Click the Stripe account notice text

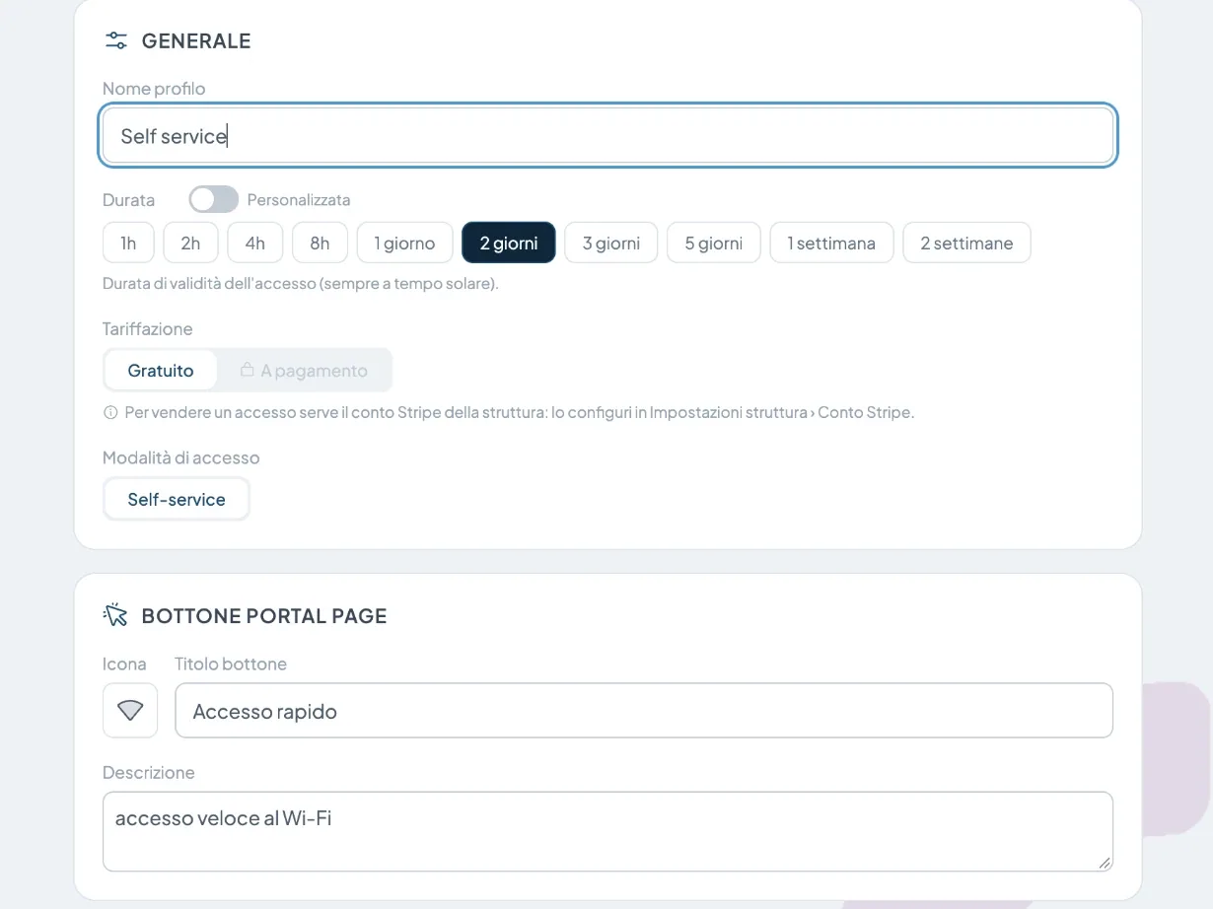pos(520,412)
